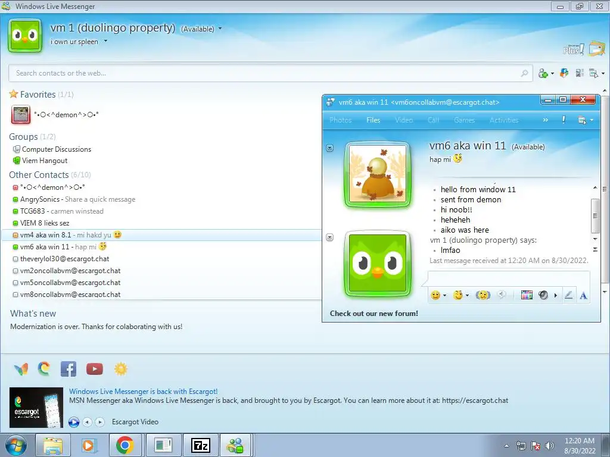Open status dropdown next to (Available)

point(220,29)
